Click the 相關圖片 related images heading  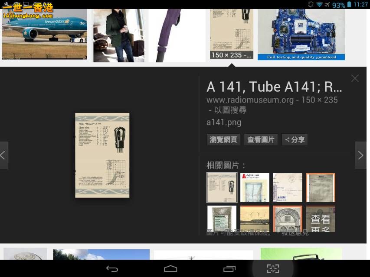(x=226, y=165)
